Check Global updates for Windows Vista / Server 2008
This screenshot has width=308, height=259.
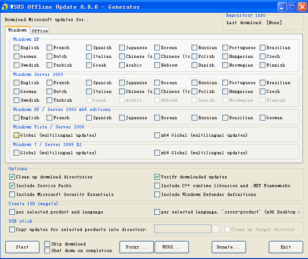pyautogui.click(x=17, y=135)
